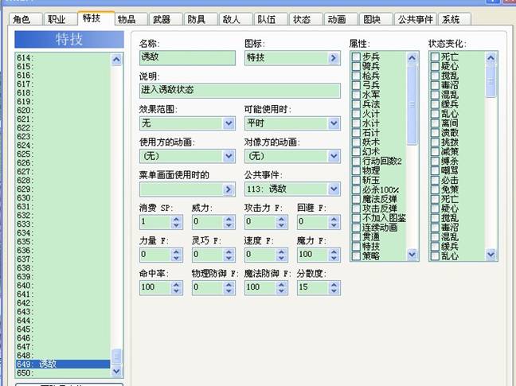Increase the 分散度 spinner value
The height and width of the screenshot is (386, 516).
(x=334, y=284)
